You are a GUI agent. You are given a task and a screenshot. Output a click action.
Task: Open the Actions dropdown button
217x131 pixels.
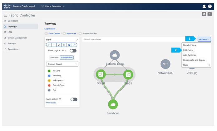pos(204,39)
